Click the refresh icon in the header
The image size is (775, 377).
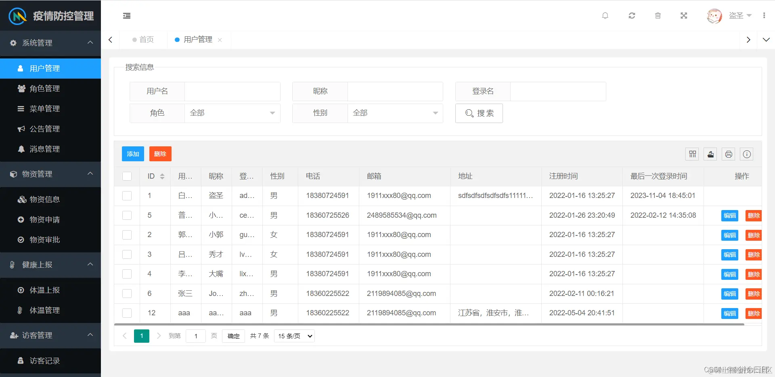coord(632,16)
